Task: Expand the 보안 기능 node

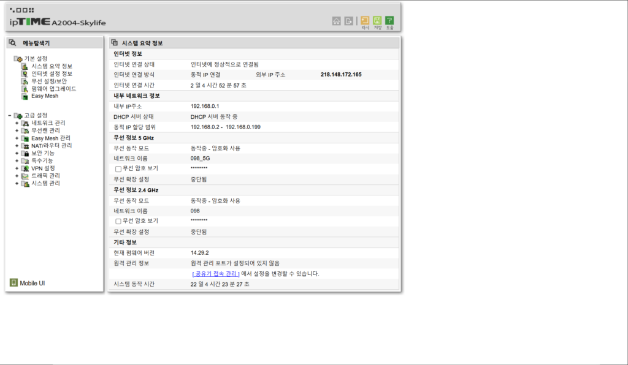Action: tap(17, 153)
